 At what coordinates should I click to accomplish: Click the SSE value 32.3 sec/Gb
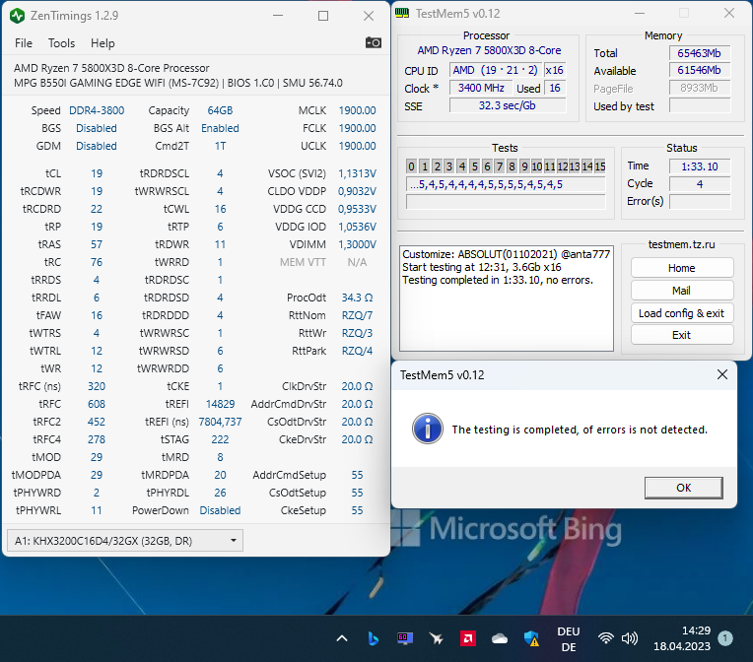coord(508,105)
